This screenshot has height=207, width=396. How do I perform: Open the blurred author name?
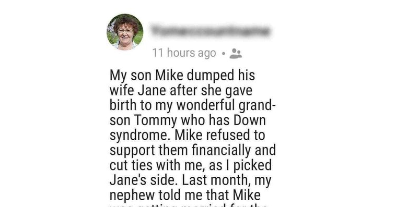211,31
